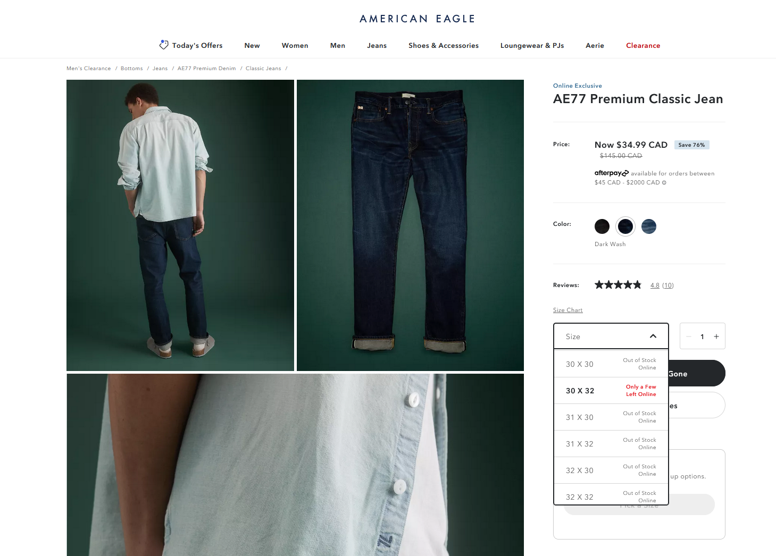Image resolution: width=776 pixels, height=556 pixels.
Task: Open the Clearance menu item
Action: [x=643, y=46]
